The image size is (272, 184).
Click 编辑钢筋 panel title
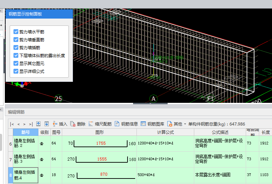16,112
